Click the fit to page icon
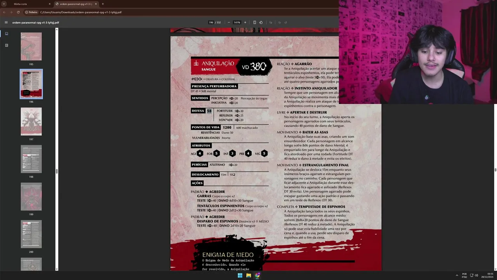497x280 pixels. point(255,23)
